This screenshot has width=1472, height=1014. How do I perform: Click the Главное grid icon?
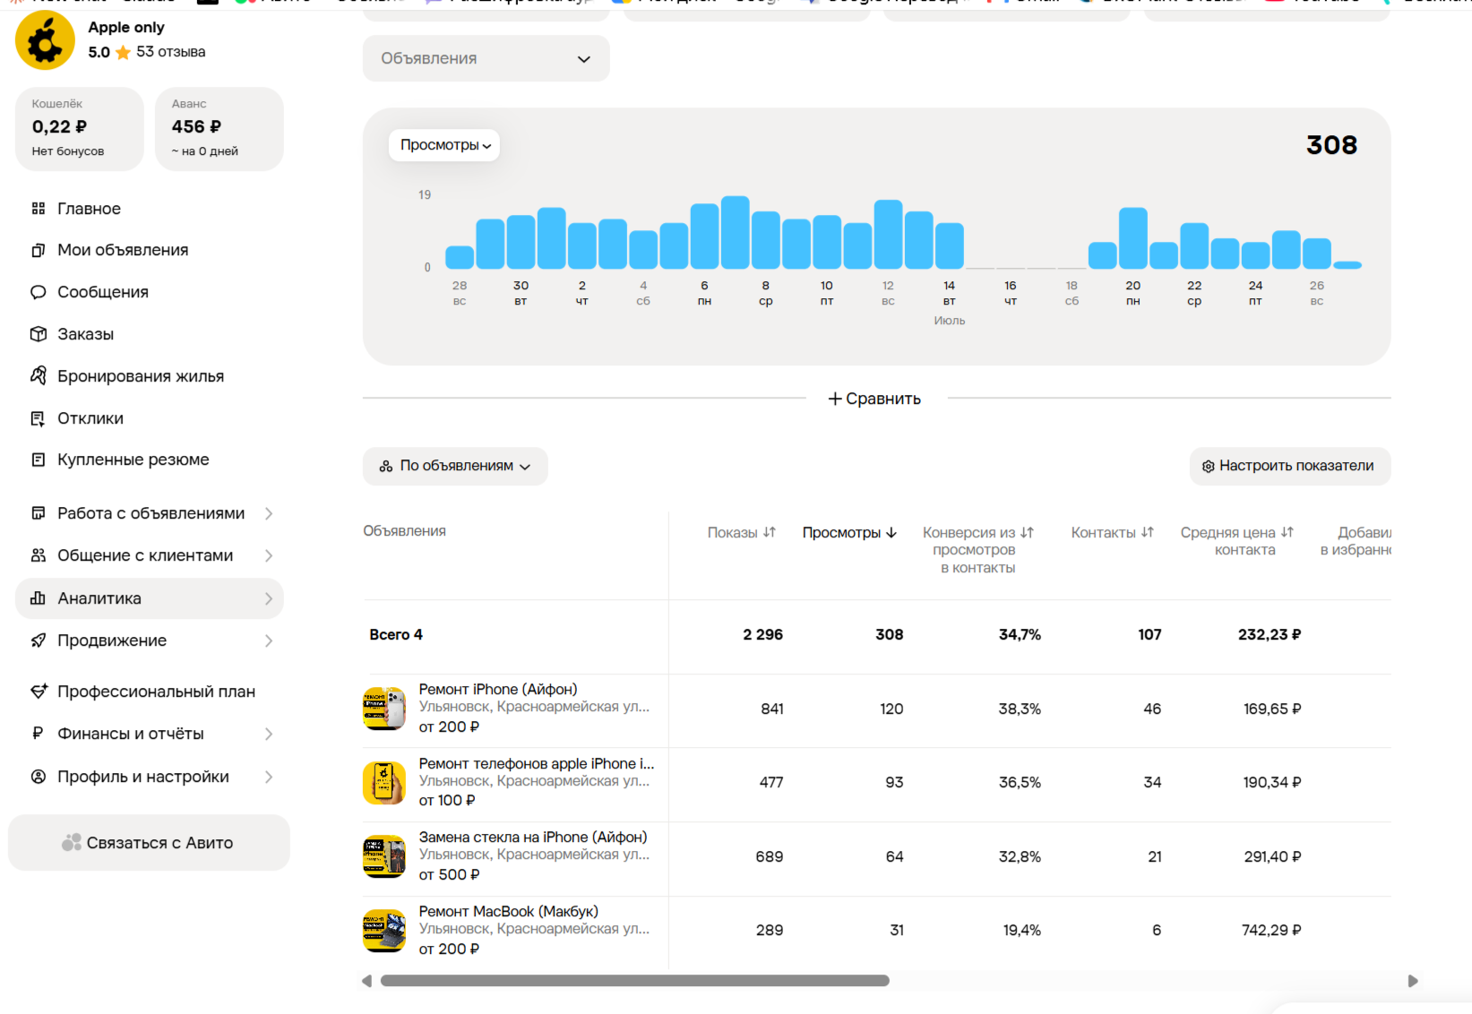pos(38,209)
